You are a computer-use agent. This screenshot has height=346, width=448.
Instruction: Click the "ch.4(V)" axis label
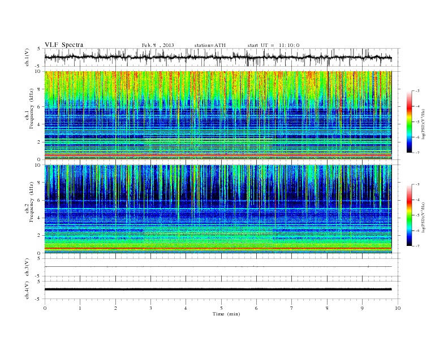27,290
